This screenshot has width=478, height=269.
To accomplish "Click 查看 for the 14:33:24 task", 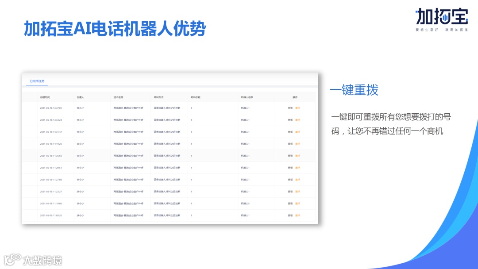I will 290,120.
